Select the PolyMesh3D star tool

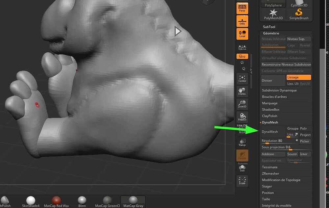tap(273, 14)
